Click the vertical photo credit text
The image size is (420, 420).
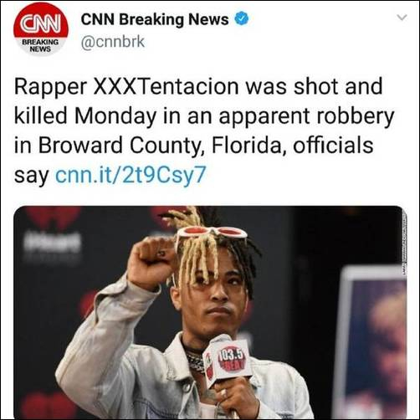pyautogui.click(x=404, y=243)
